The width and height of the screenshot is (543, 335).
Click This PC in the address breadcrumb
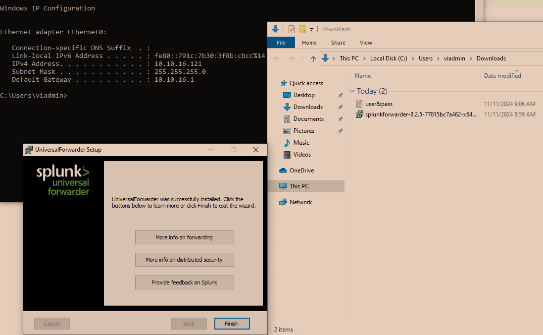tap(349, 58)
